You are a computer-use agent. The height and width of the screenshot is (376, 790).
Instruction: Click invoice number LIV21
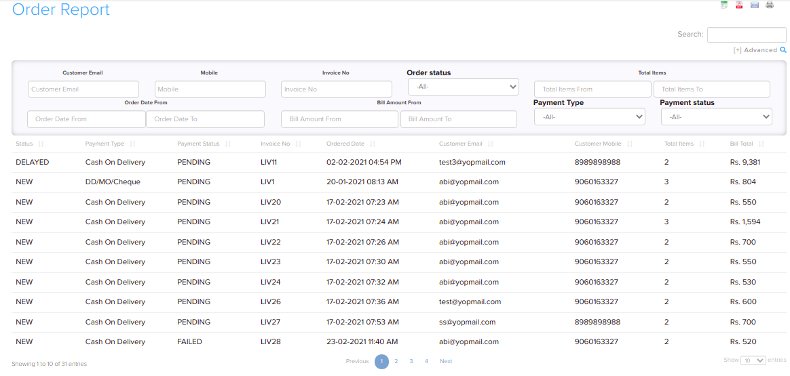[x=270, y=222]
